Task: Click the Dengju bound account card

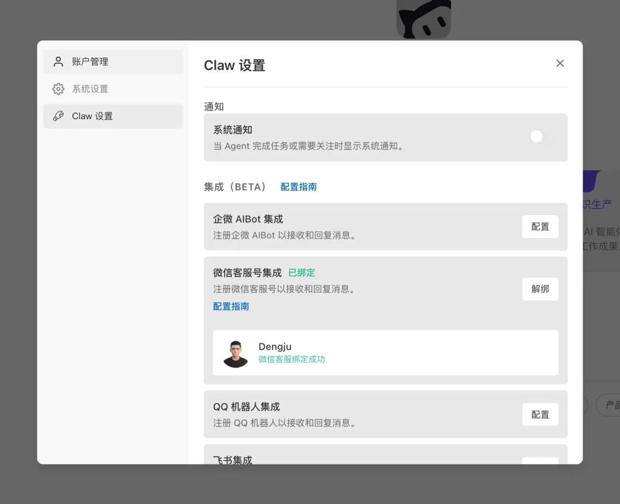Action: [386, 352]
